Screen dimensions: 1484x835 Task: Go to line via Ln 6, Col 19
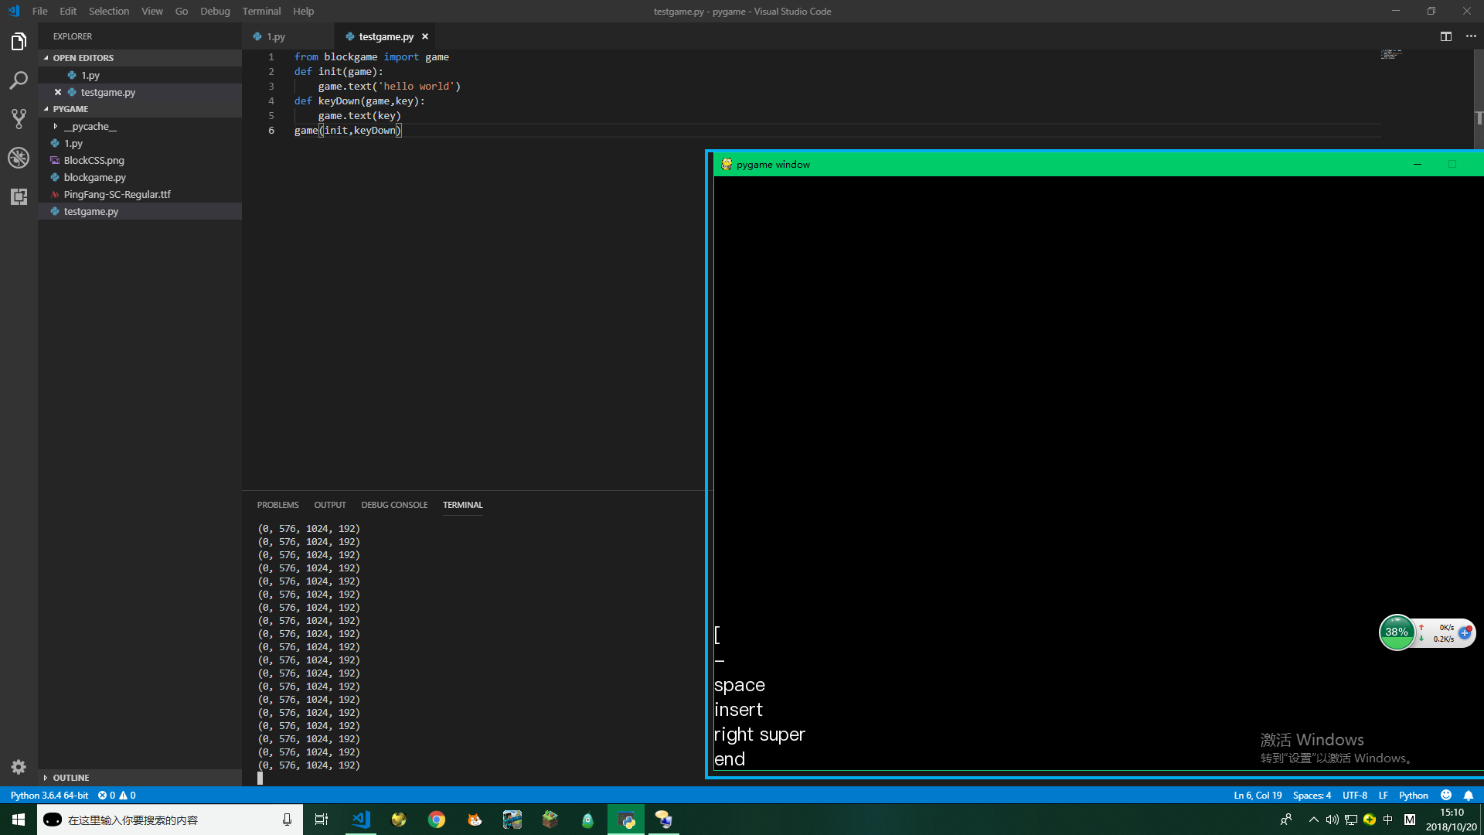point(1258,795)
